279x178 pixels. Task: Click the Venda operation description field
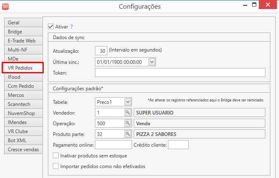199,123
